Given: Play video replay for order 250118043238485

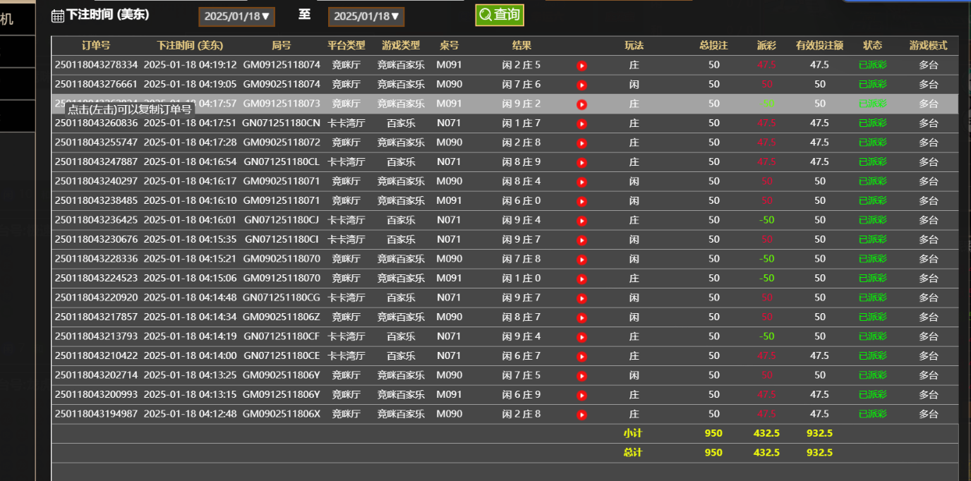Looking at the screenshot, I should 581,202.
